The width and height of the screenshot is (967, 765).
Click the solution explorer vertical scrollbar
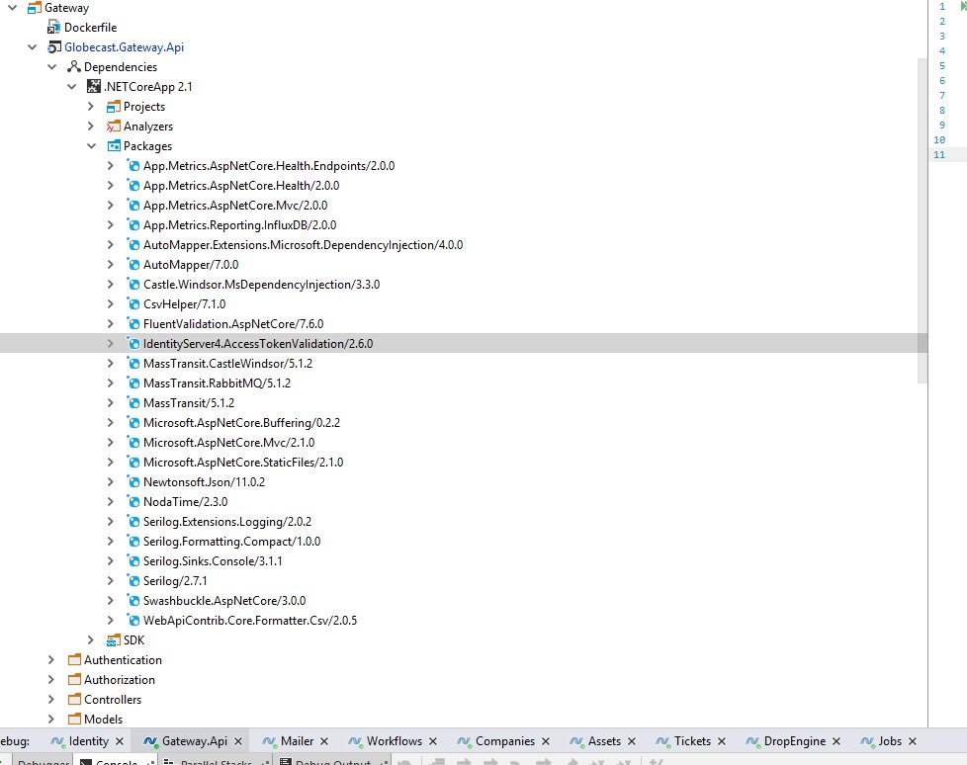tap(922, 220)
